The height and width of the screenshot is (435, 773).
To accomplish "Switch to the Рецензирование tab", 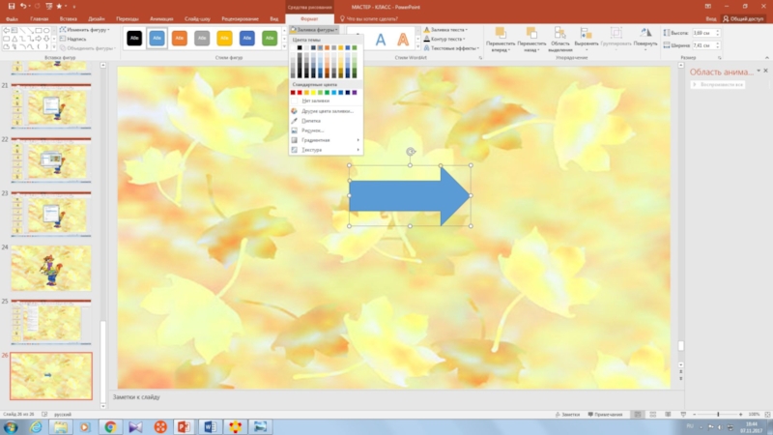I will tap(240, 18).
